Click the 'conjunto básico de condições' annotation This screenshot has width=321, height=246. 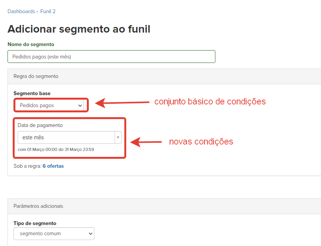[x=210, y=101]
